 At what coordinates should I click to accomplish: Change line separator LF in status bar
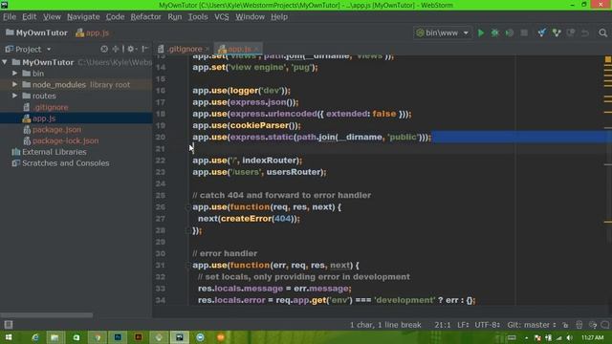pyautogui.click(x=463, y=325)
